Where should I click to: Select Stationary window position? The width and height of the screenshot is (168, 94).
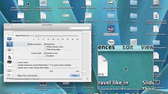pos(45,44)
